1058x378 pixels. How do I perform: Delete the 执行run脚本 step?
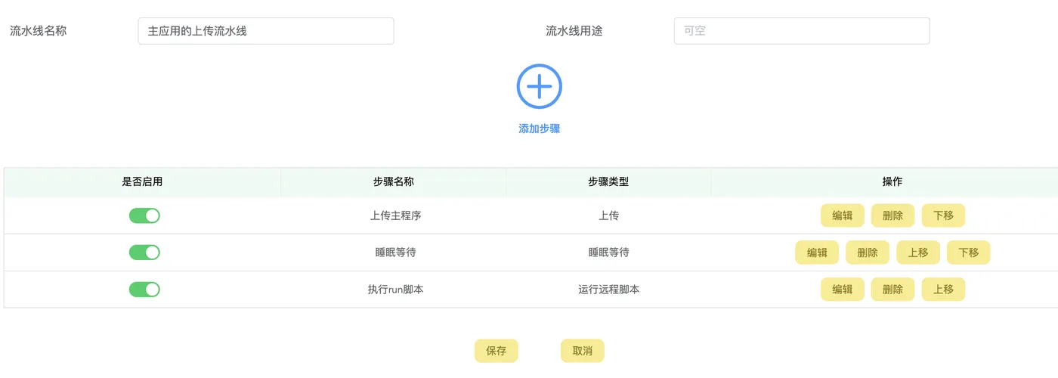coord(892,290)
